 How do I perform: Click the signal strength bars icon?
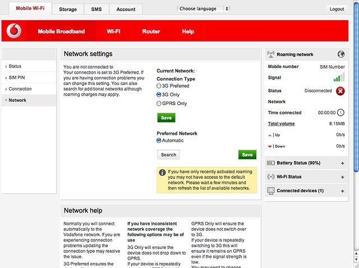point(339,78)
